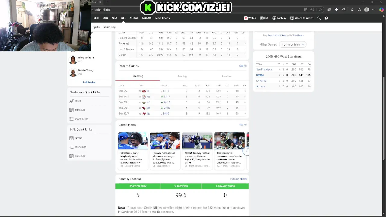Open NBA in the ESPN nav bar
386x217 pixels.
point(115,18)
